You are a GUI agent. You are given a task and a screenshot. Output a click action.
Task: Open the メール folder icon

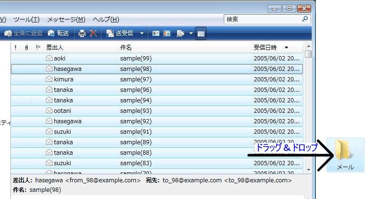coord(345,152)
